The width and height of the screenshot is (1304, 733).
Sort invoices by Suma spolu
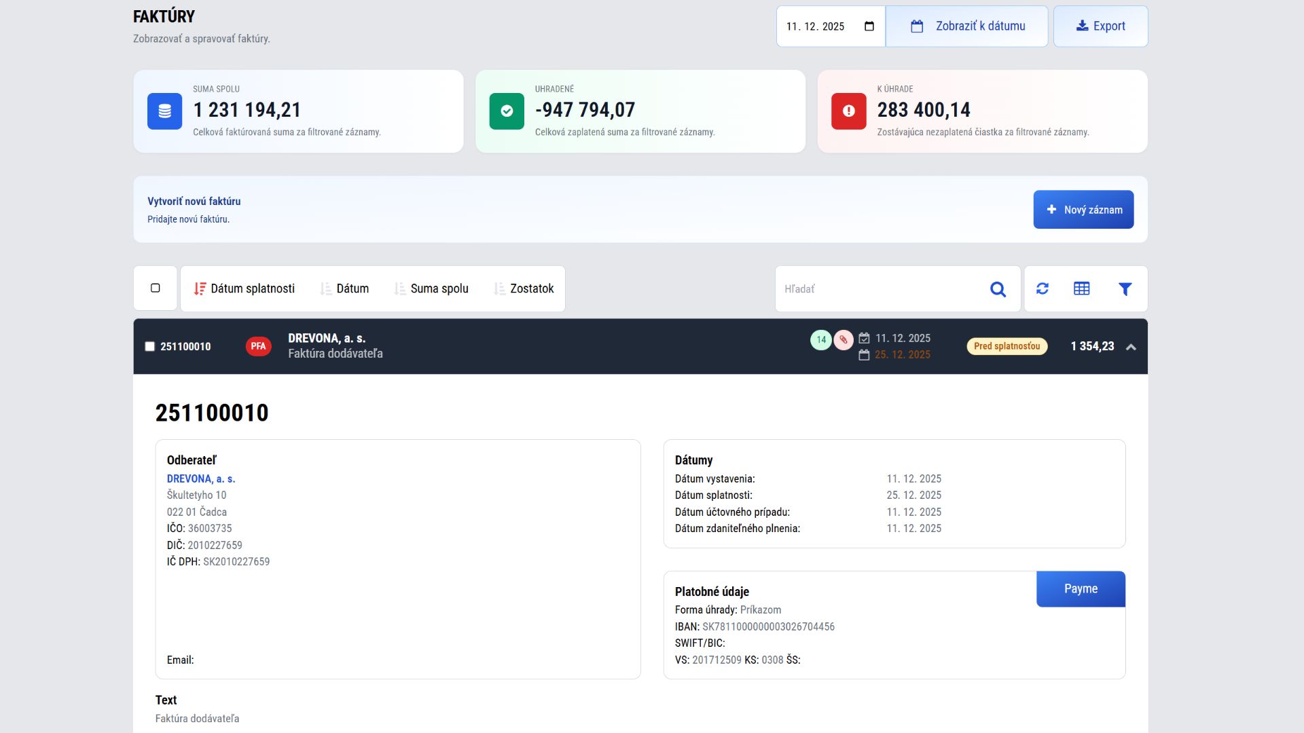pyautogui.click(x=431, y=288)
